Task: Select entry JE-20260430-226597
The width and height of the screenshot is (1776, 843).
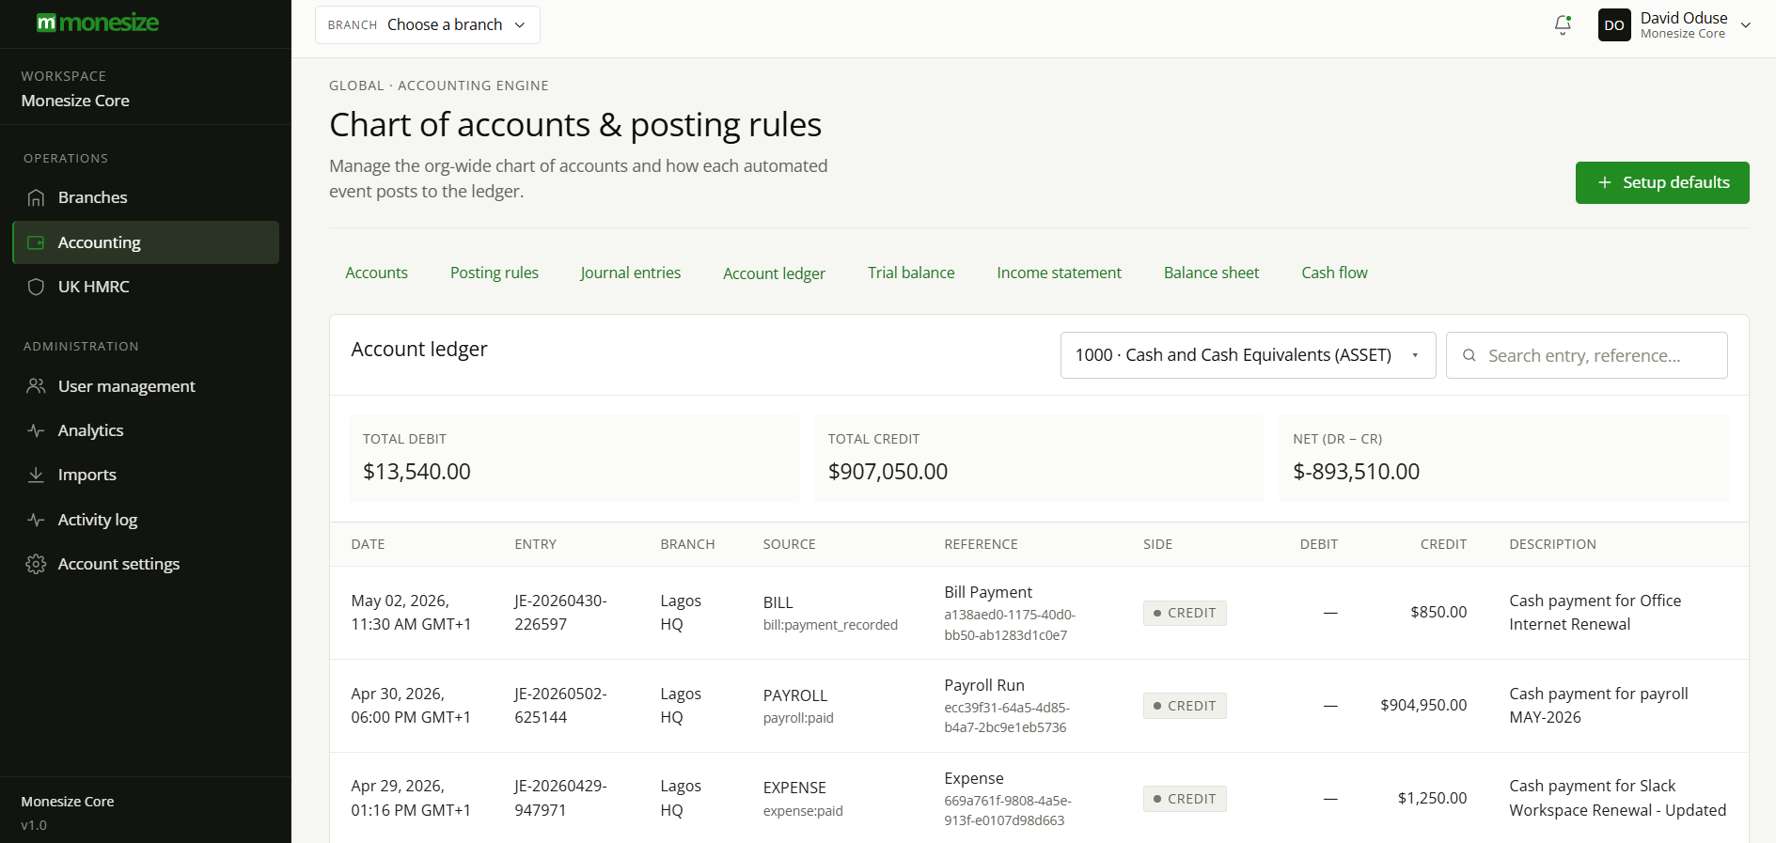Action: 560,613
